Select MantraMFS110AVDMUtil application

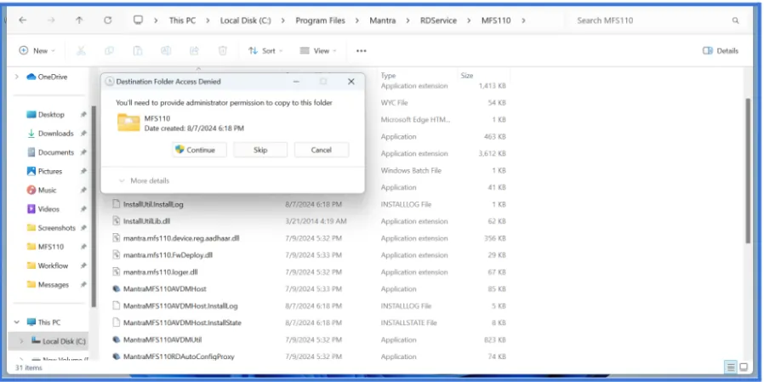pos(162,339)
